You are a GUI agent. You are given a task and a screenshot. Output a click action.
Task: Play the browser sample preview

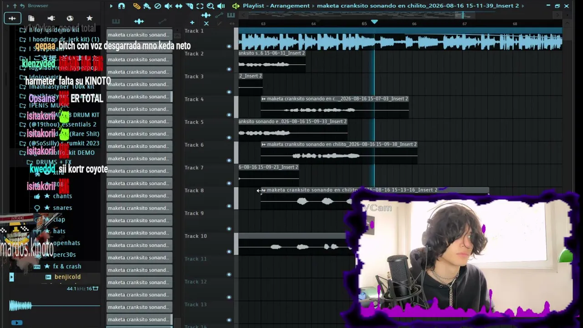click(x=16, y=323)
